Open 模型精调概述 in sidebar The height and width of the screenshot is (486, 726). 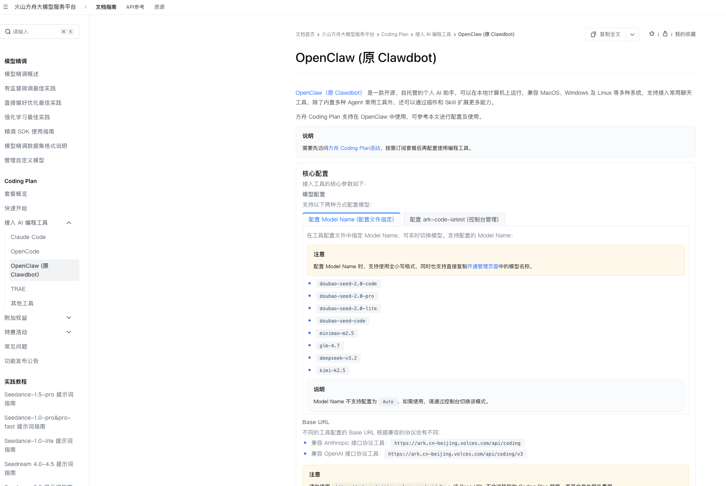pos(22,74)
